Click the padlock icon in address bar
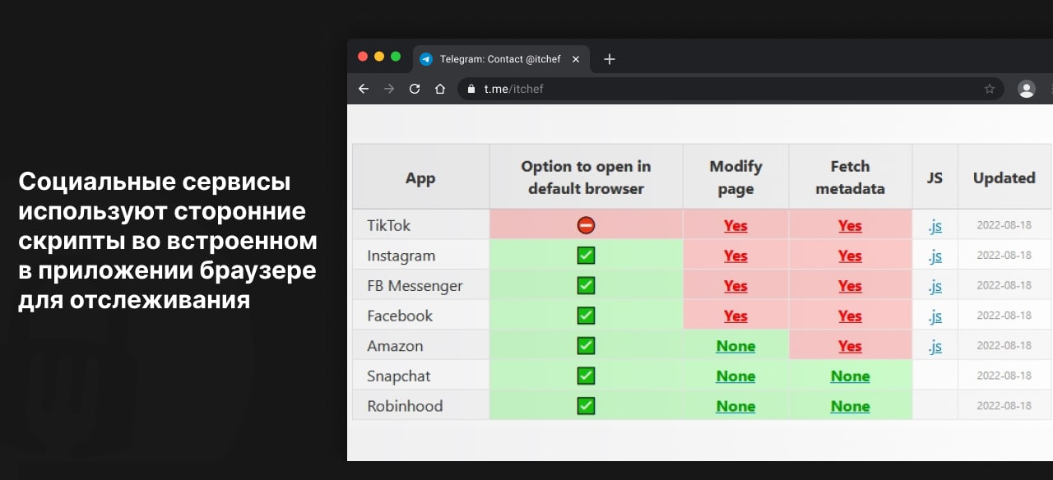The height and width of the screenshot is (480, 1053). click(471, 89)
